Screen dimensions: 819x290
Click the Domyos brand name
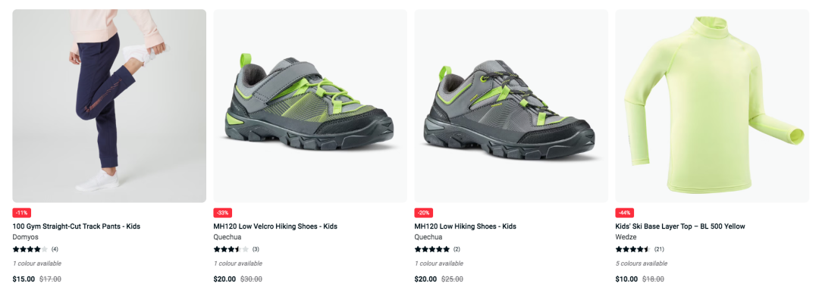tap(26, 237)
